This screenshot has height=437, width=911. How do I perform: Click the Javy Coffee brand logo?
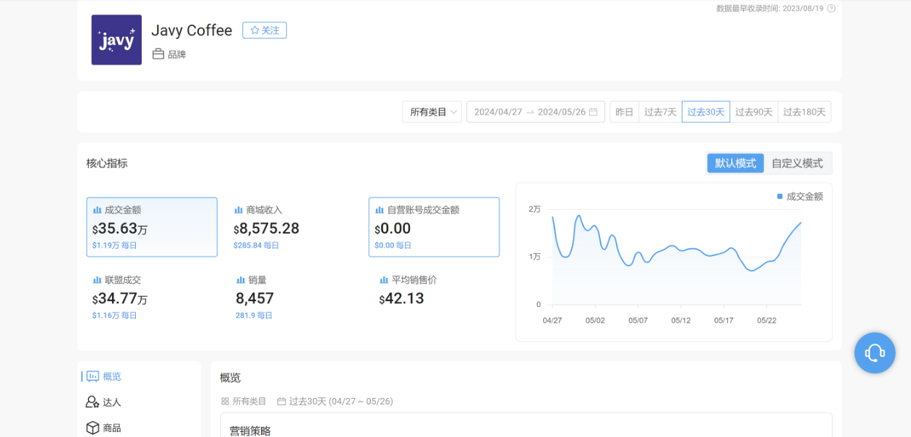[x=116, y=41]
